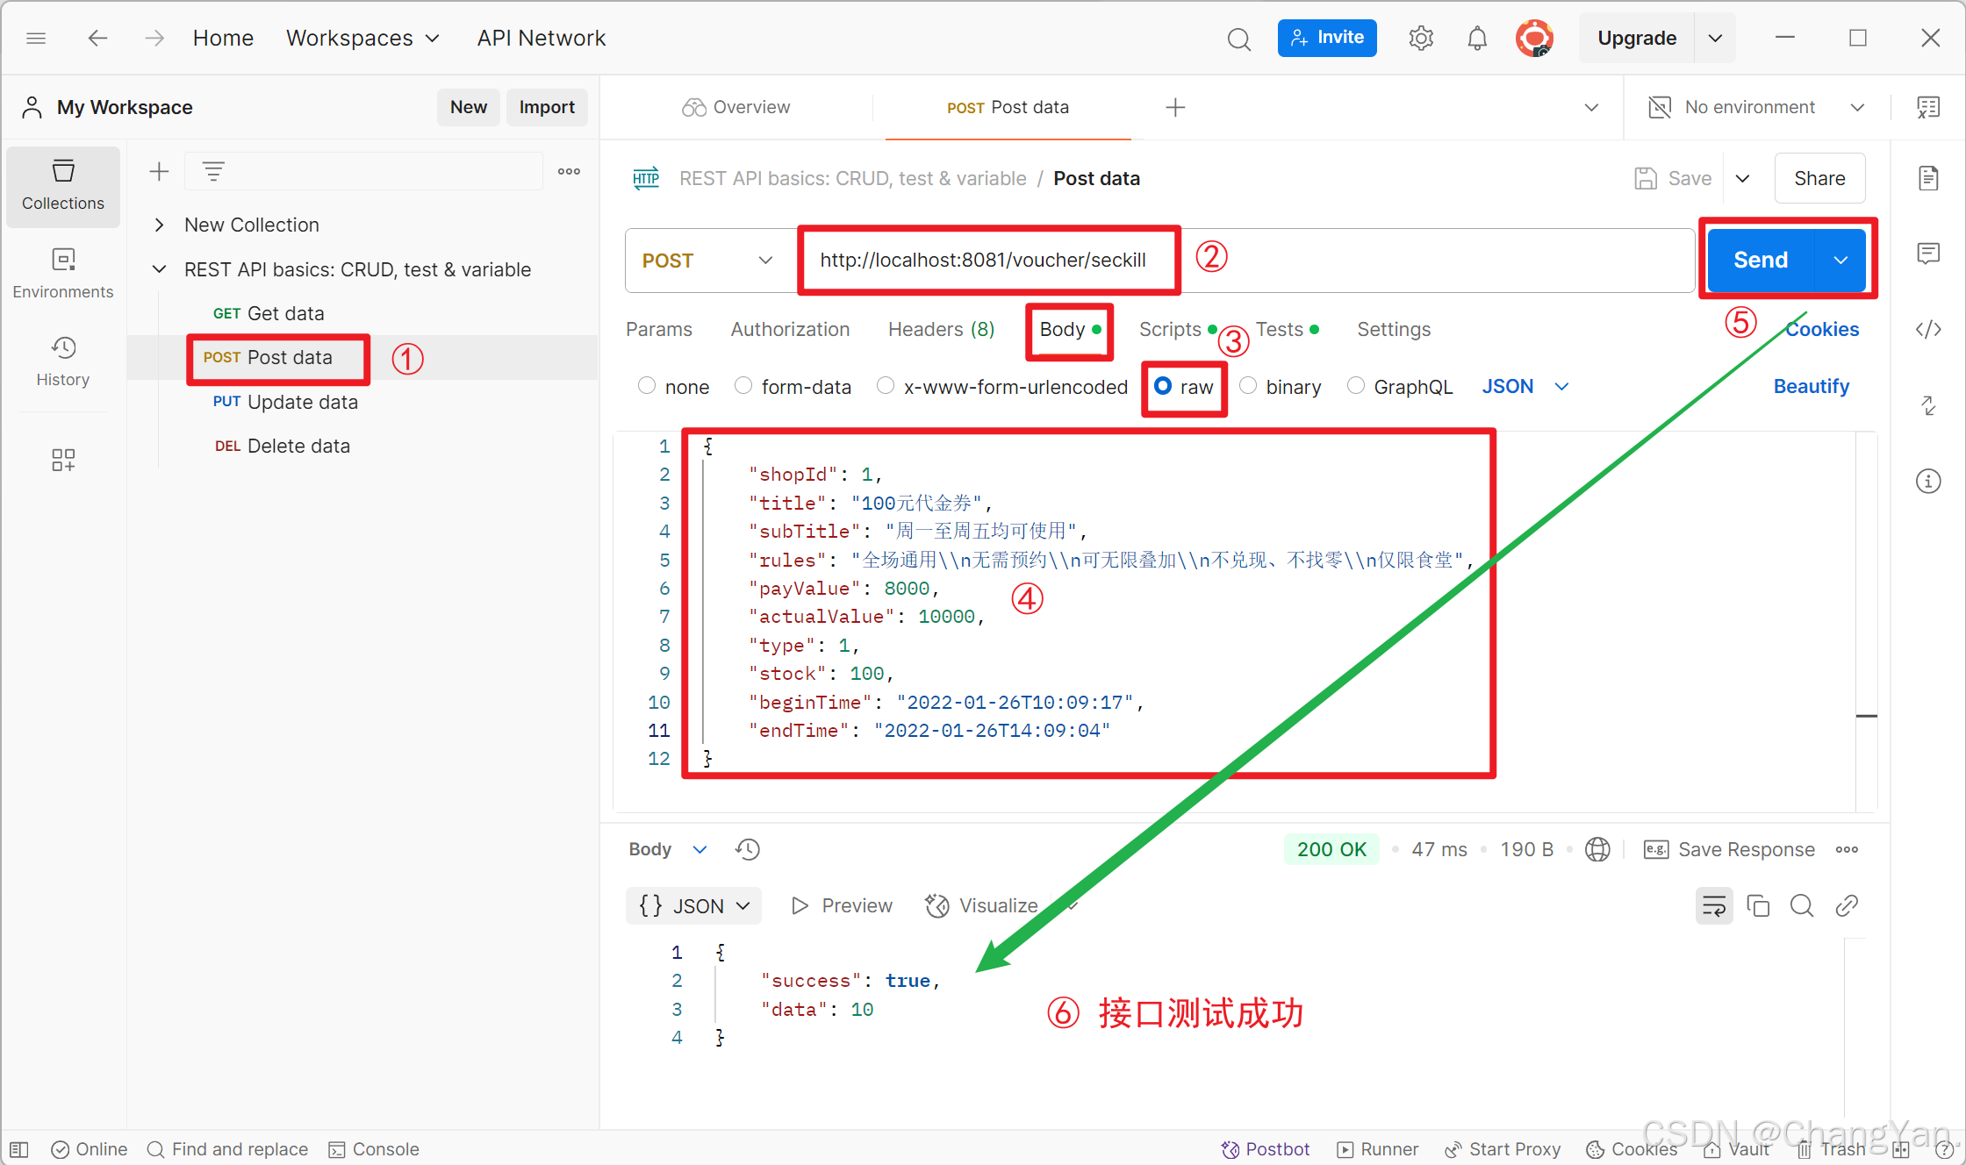Open the response Body section dropdown
The height and width of the screenshot is (1165, 1966).
click(x=668, y=849)
